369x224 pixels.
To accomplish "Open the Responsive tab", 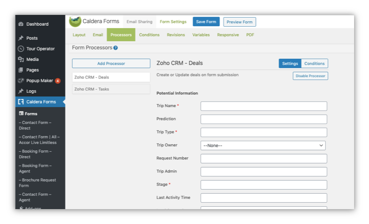I will click(228, 35).
